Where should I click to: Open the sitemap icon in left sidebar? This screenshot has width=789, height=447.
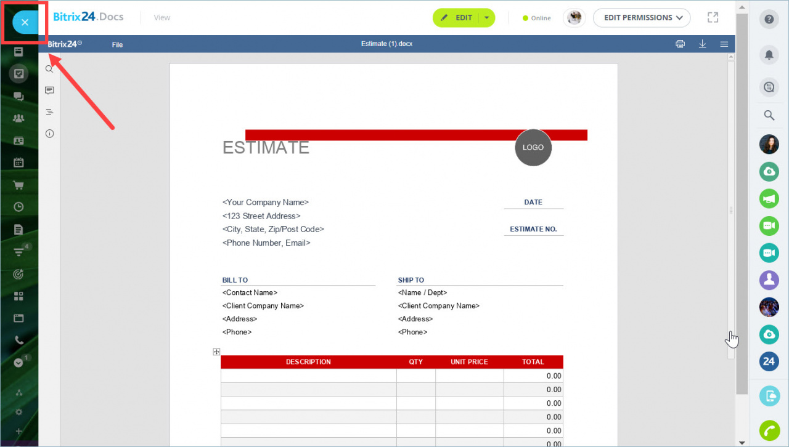[18, 393]
